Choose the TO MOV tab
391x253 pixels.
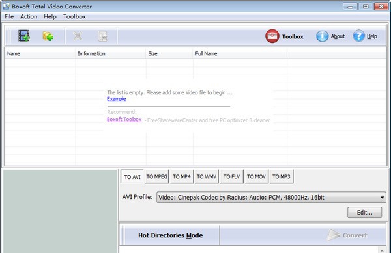tap(256, 177)
